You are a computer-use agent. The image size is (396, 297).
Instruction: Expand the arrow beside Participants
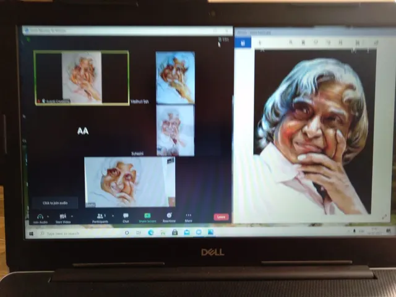coord(113,216)
